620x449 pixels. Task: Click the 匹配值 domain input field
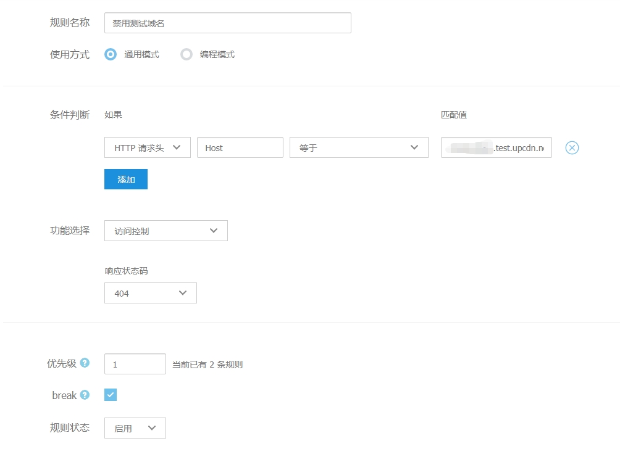coord(496,148)
